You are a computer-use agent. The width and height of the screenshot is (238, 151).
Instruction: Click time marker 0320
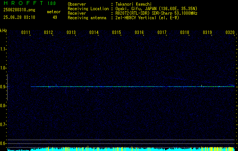pos(230,32)
